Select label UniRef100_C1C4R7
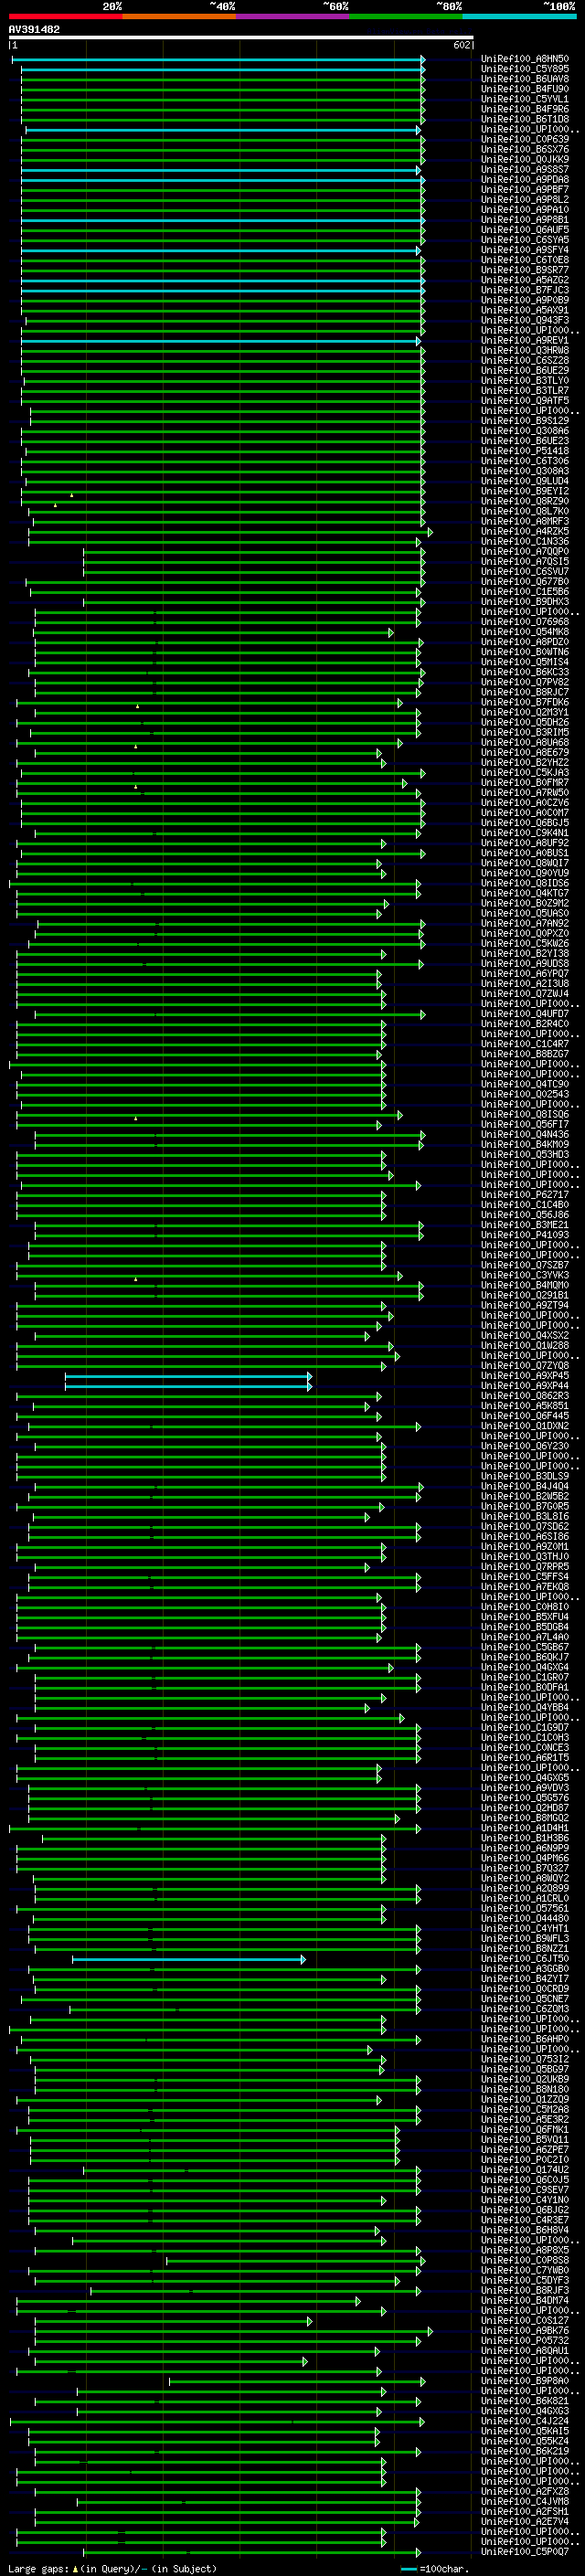The image size is (585, 2576). point(525,1044)
